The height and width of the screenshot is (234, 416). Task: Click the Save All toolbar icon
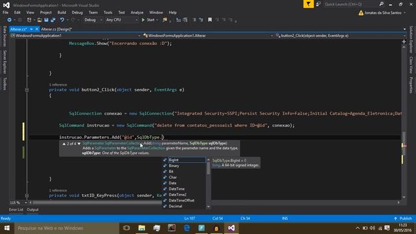coord(53,20)
